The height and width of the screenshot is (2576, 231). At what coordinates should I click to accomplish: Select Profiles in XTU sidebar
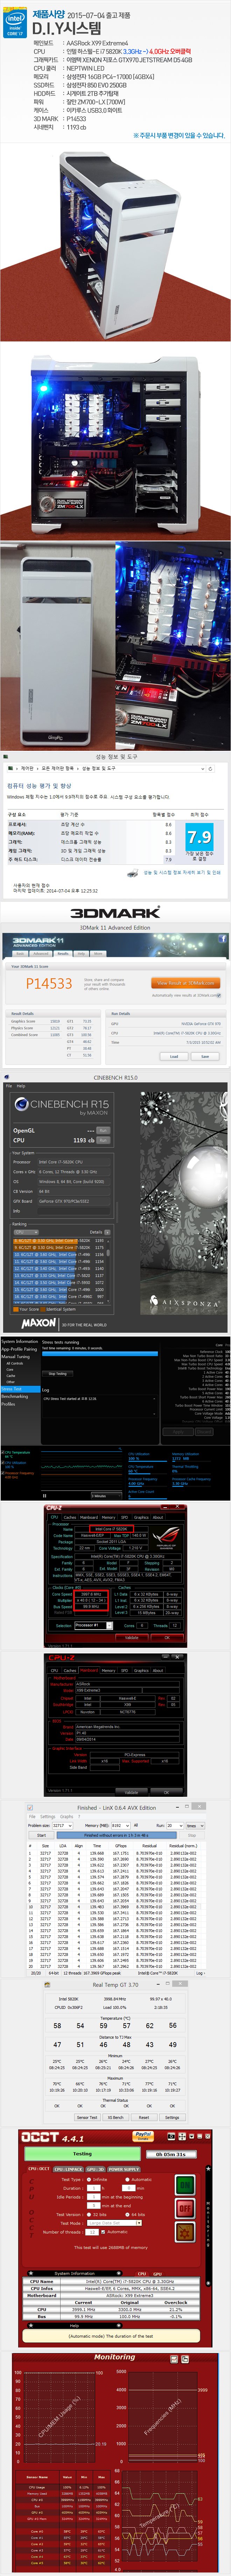tap(8, 1404)
